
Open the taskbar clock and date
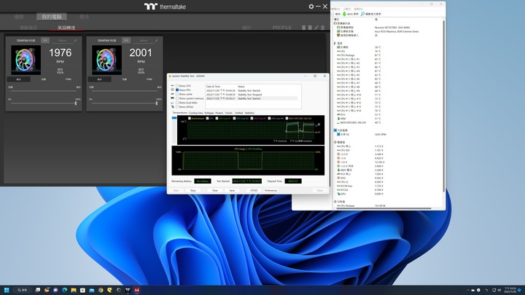(510, 290)
